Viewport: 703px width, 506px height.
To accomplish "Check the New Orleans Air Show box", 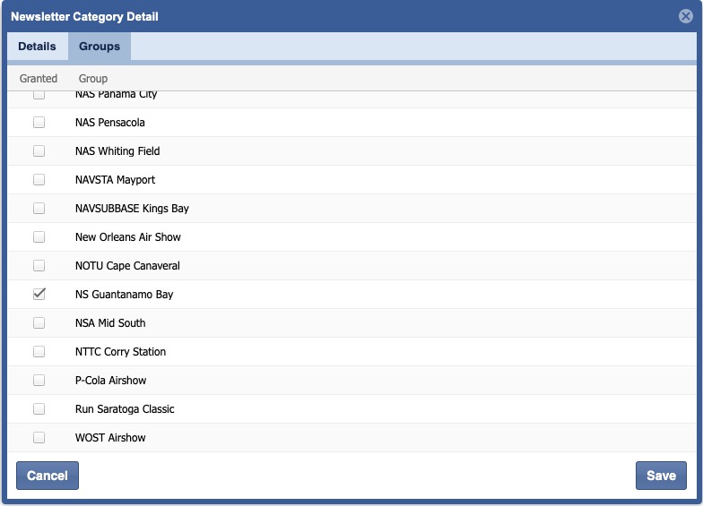I will pyautogui.click(x=39, y=237).
